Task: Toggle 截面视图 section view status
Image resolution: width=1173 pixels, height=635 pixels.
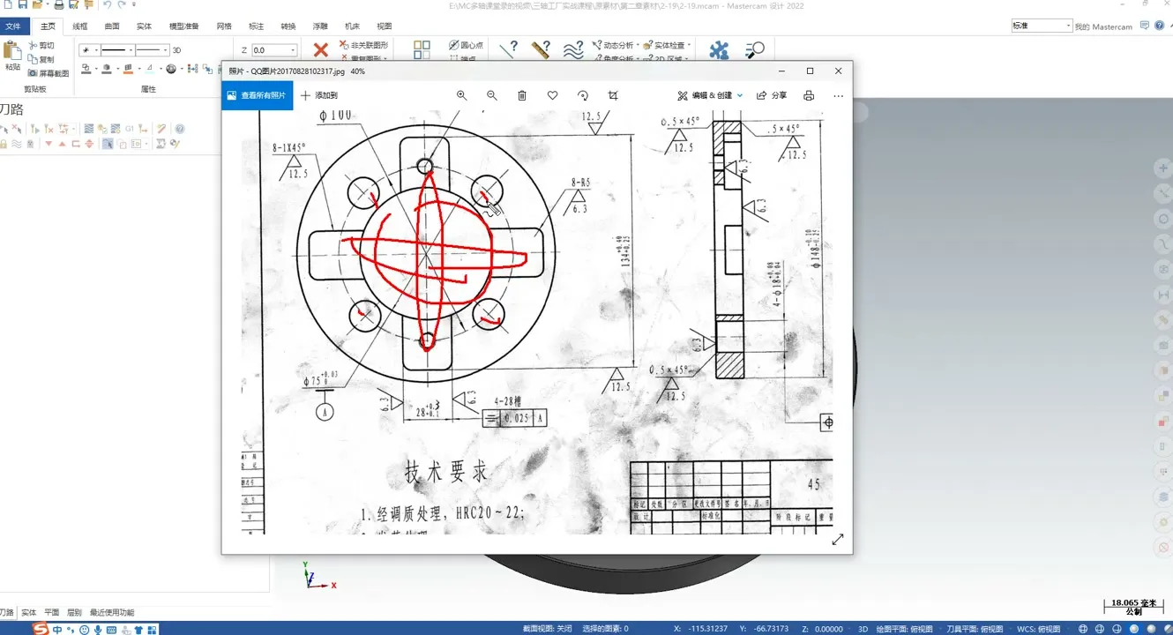Action: [547, 629]
